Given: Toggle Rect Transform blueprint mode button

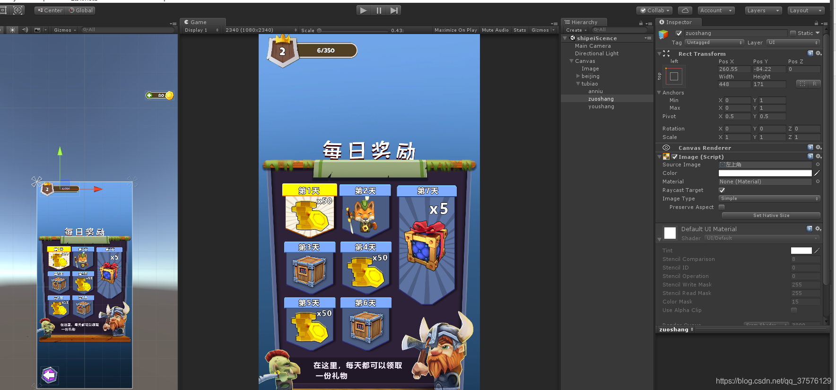Looking at the screenshot, I should coord(802,84).
